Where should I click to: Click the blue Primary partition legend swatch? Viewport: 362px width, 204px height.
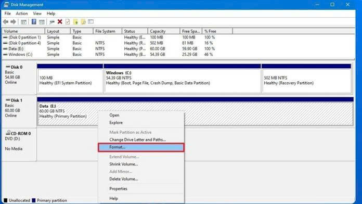click(34, 200)
